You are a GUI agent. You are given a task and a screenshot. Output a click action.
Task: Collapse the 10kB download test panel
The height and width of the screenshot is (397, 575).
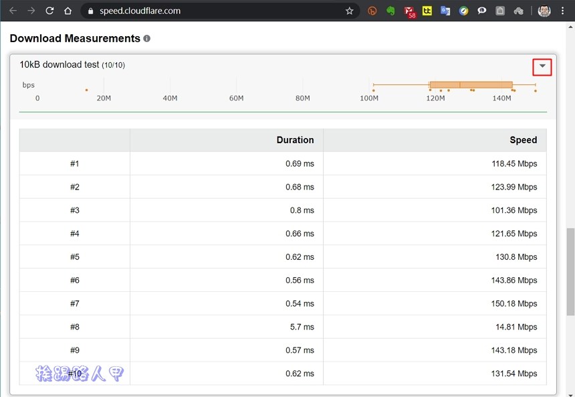click(x=542, y=66)
